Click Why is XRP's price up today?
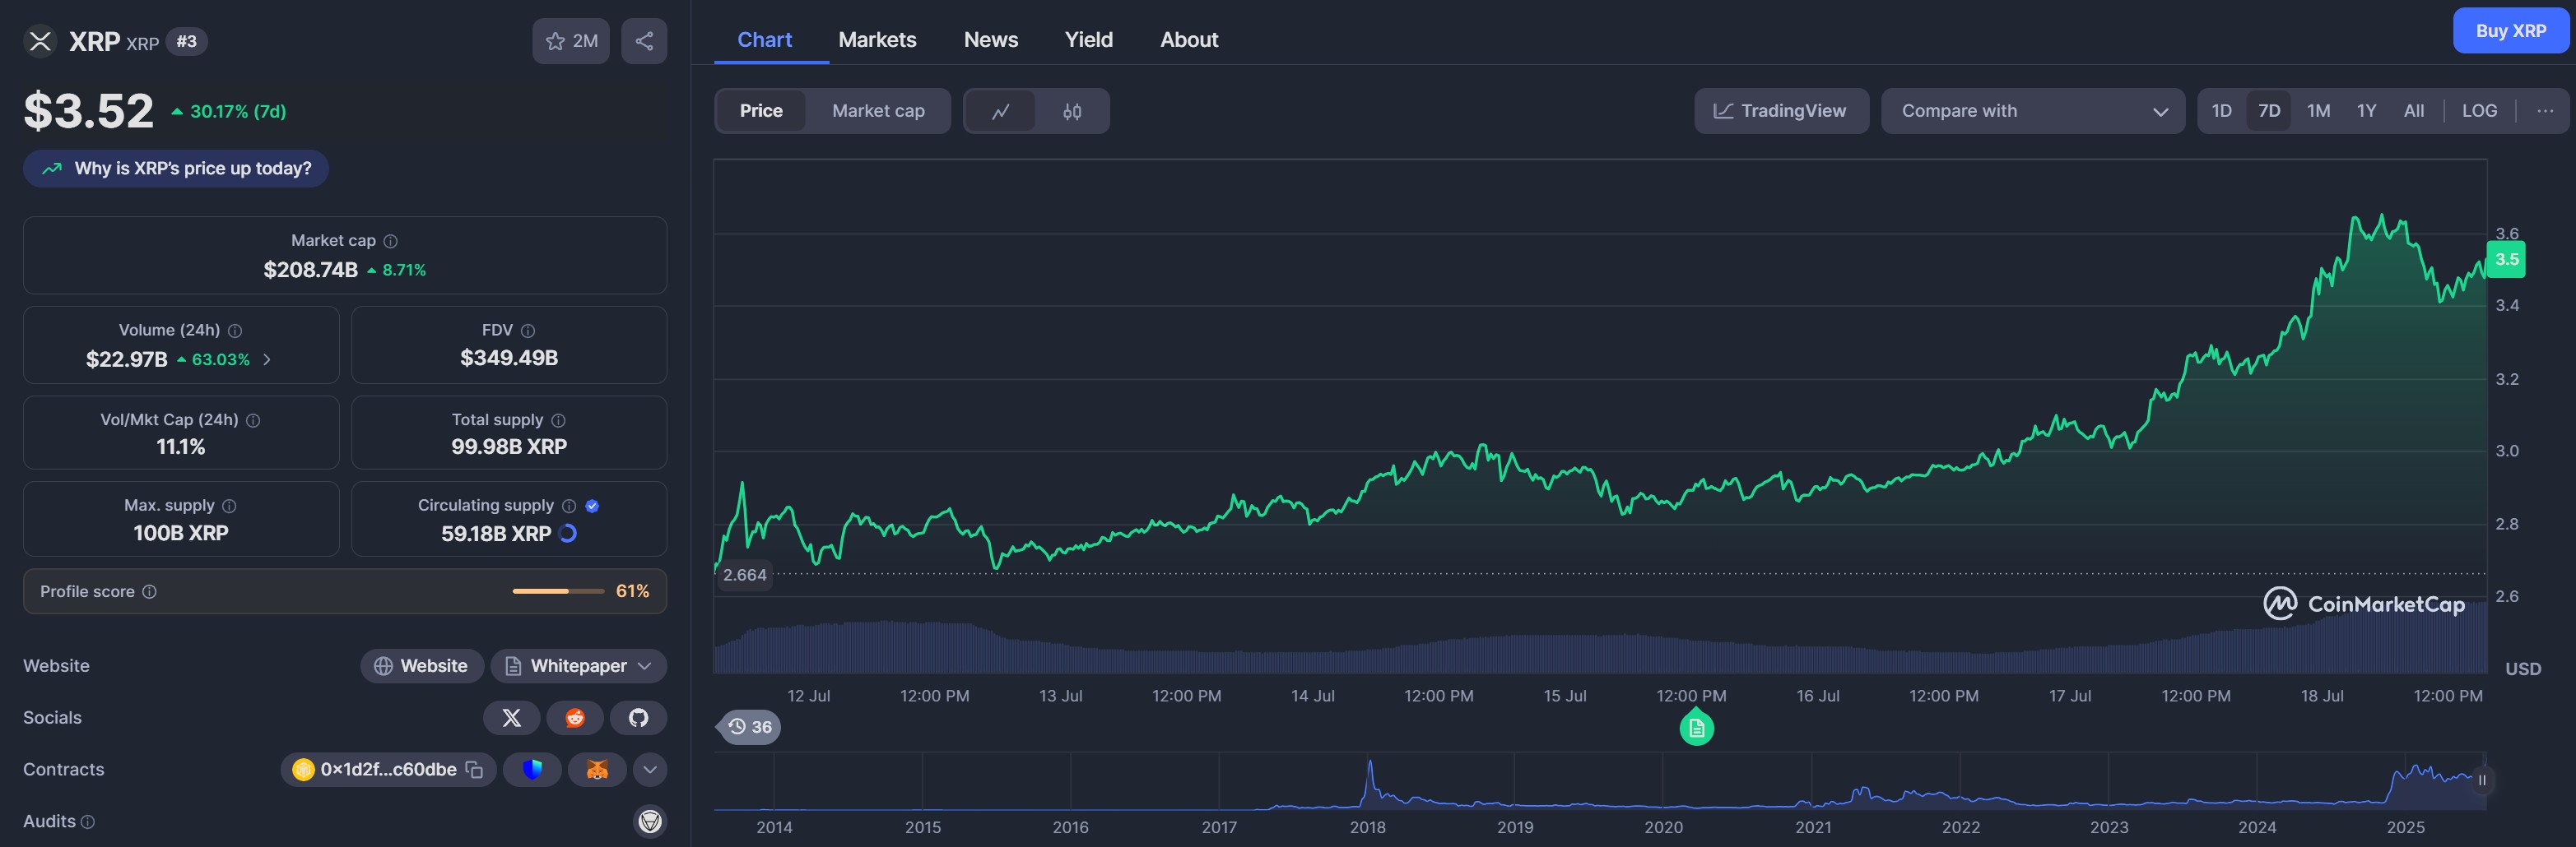Viewport: 2576px width, 847px height. [x=176, y=169]
